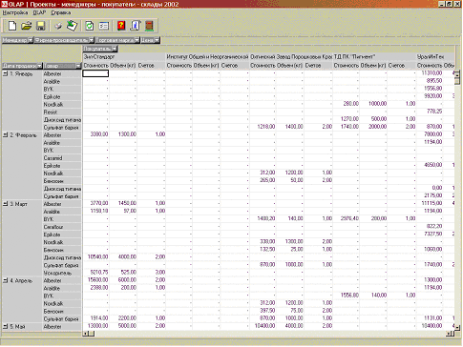
Task: Select the cell with value 10540,00
Action: click(95, 256)
